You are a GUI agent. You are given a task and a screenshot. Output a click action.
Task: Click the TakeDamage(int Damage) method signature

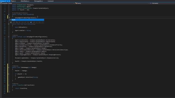coord(24,68)
